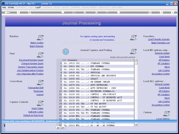Click the key icon in the toolbar
179x134 pixels.
click(7, 13)
